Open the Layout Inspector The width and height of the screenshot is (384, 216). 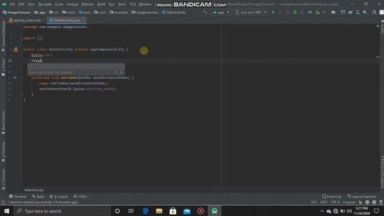(362, 196)
